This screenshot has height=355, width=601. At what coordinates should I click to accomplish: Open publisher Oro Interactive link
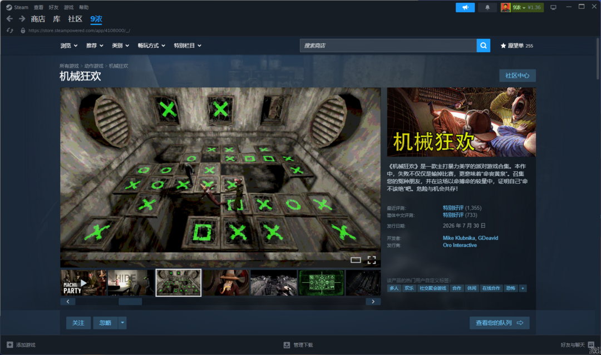460,245
